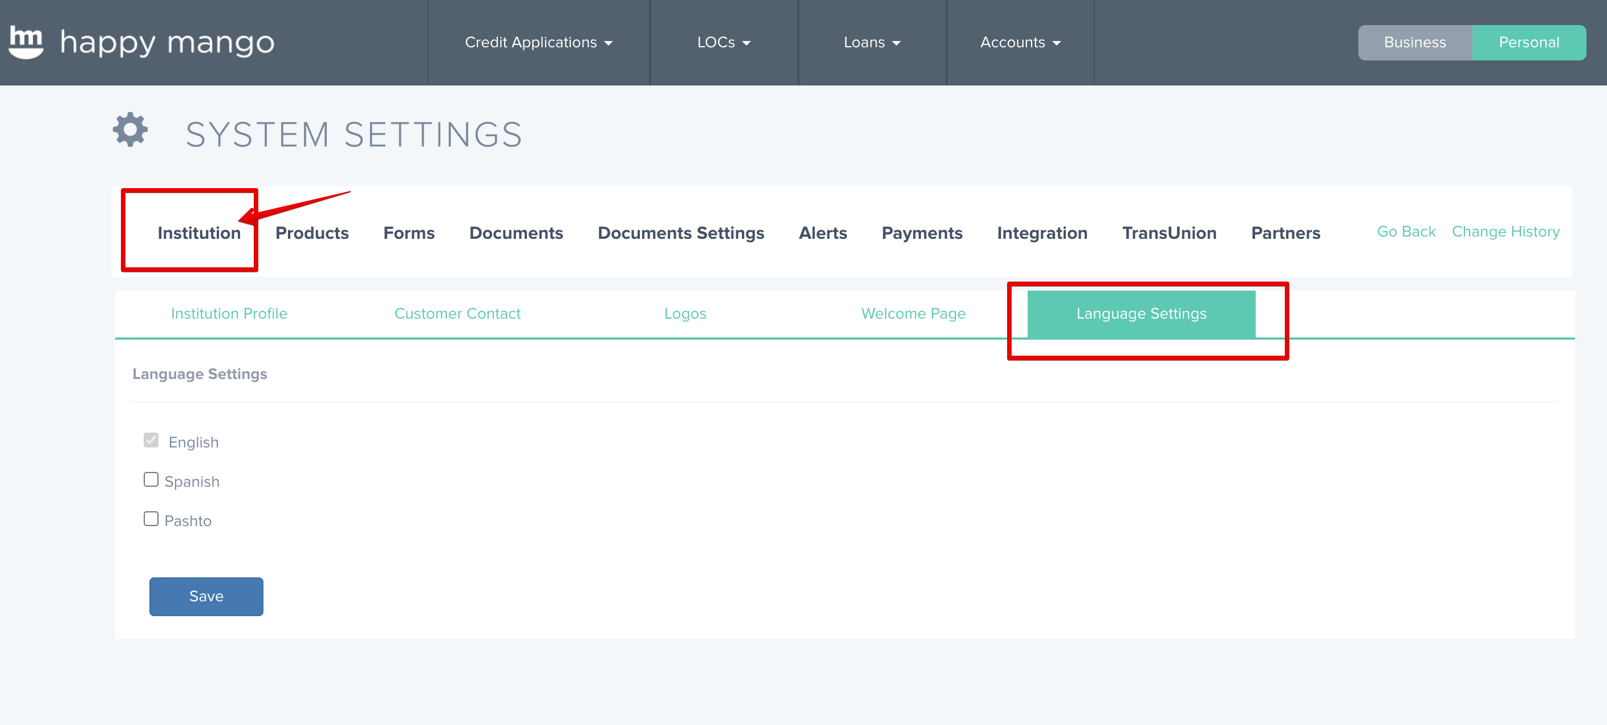This screenshot has height=725, width=1607.
Task: Switch to the Institution Profile sub-tab
Action: [228, 313]
